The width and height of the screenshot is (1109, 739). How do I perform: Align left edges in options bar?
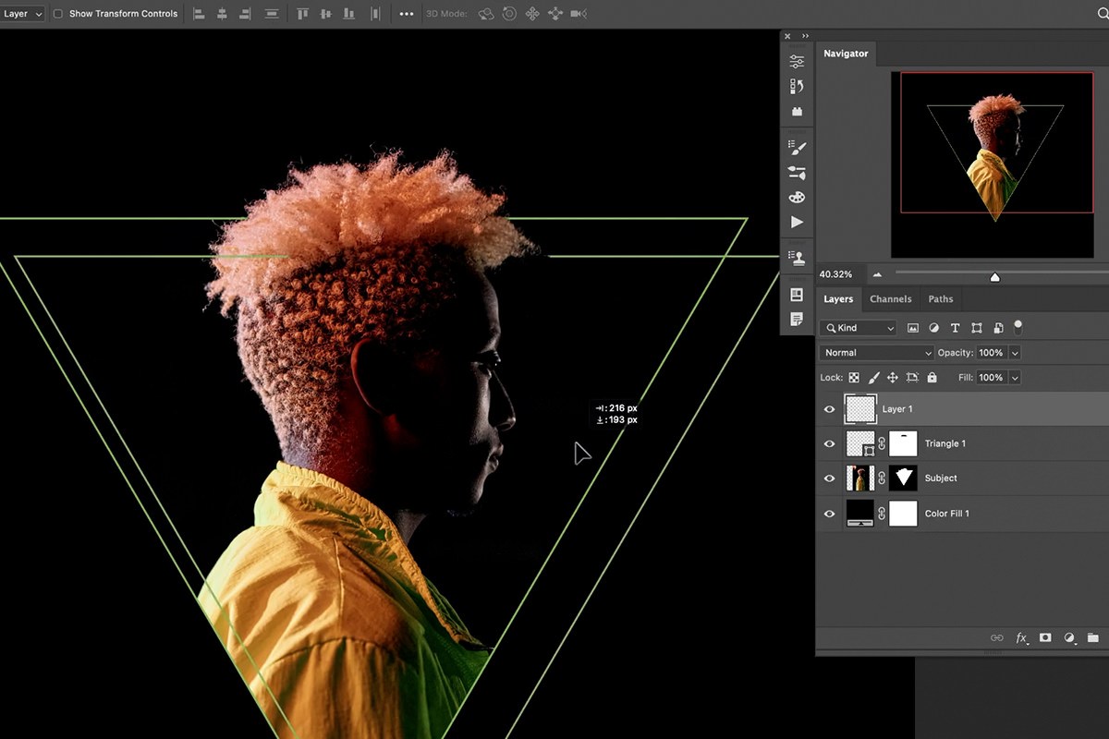point(199,14)
